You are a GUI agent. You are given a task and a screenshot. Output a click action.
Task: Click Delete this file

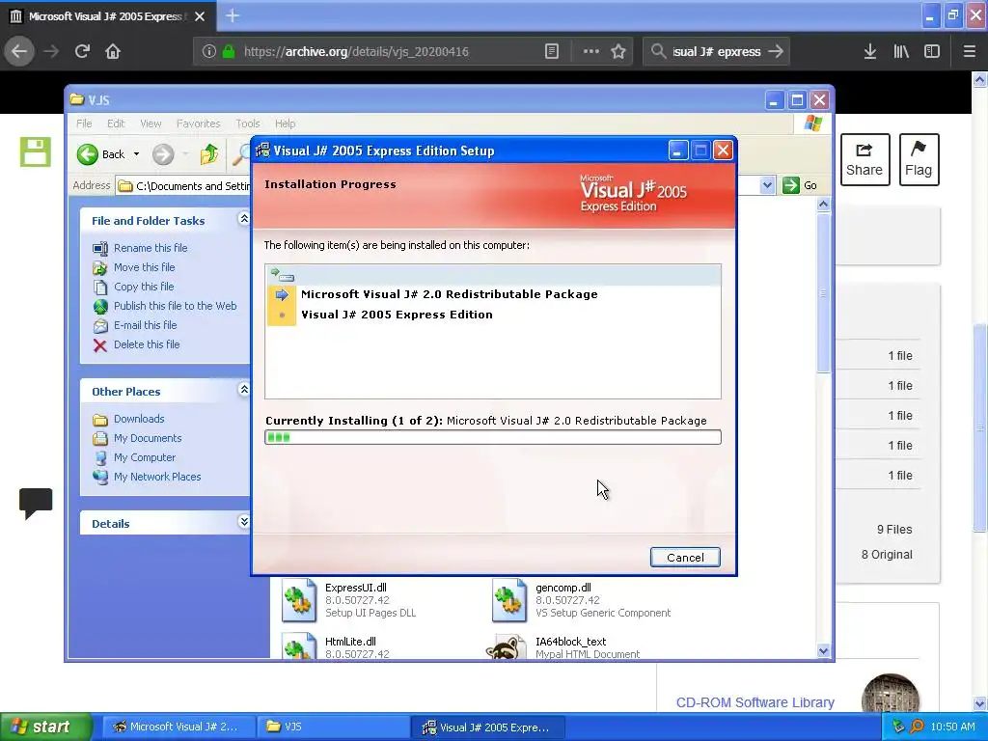coord(147,344)
